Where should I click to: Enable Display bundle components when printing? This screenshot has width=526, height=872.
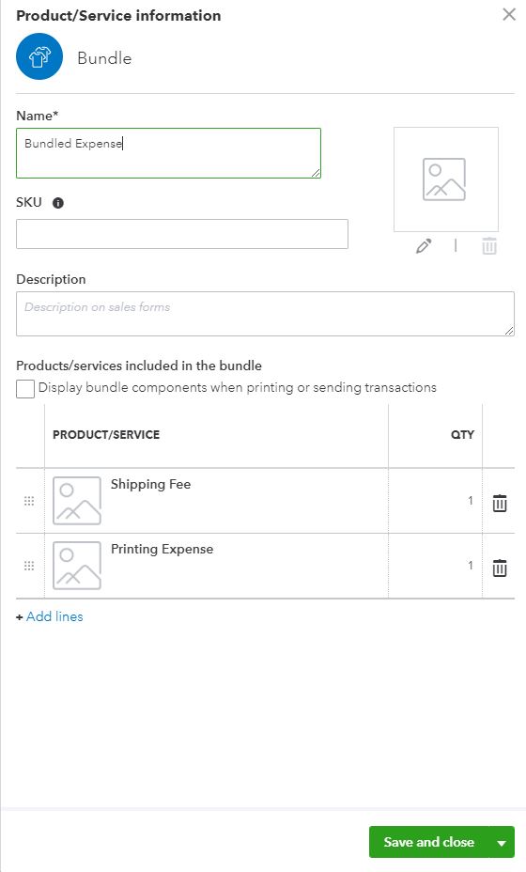pos(25,389)
